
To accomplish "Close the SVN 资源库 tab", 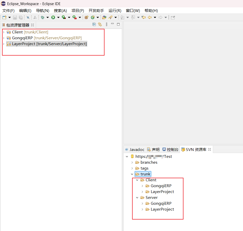I will point(210,149).
